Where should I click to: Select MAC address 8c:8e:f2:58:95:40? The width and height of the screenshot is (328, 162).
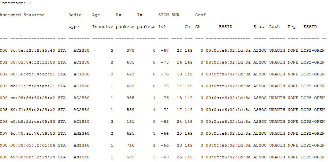coord(33,50)
